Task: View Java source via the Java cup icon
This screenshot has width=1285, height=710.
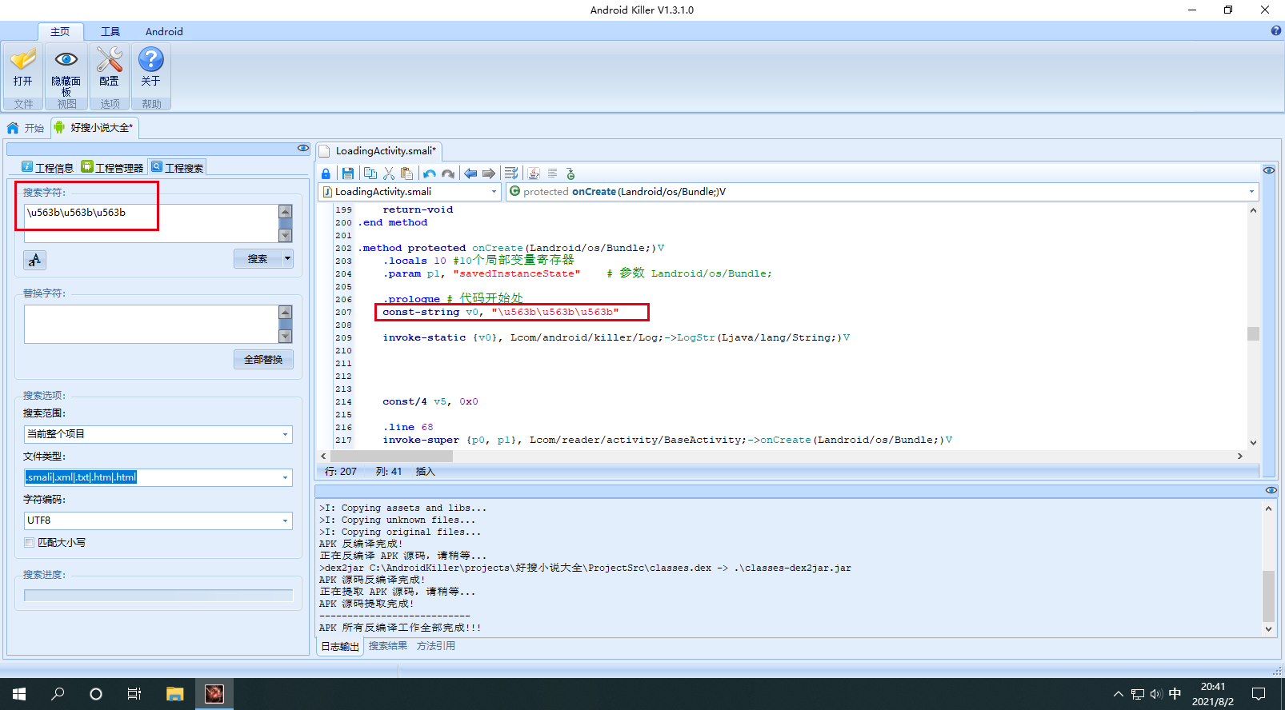Action: coord(534,174)
